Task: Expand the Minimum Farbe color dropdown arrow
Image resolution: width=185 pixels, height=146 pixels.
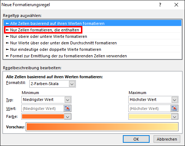Action: [x=68, y=117]
